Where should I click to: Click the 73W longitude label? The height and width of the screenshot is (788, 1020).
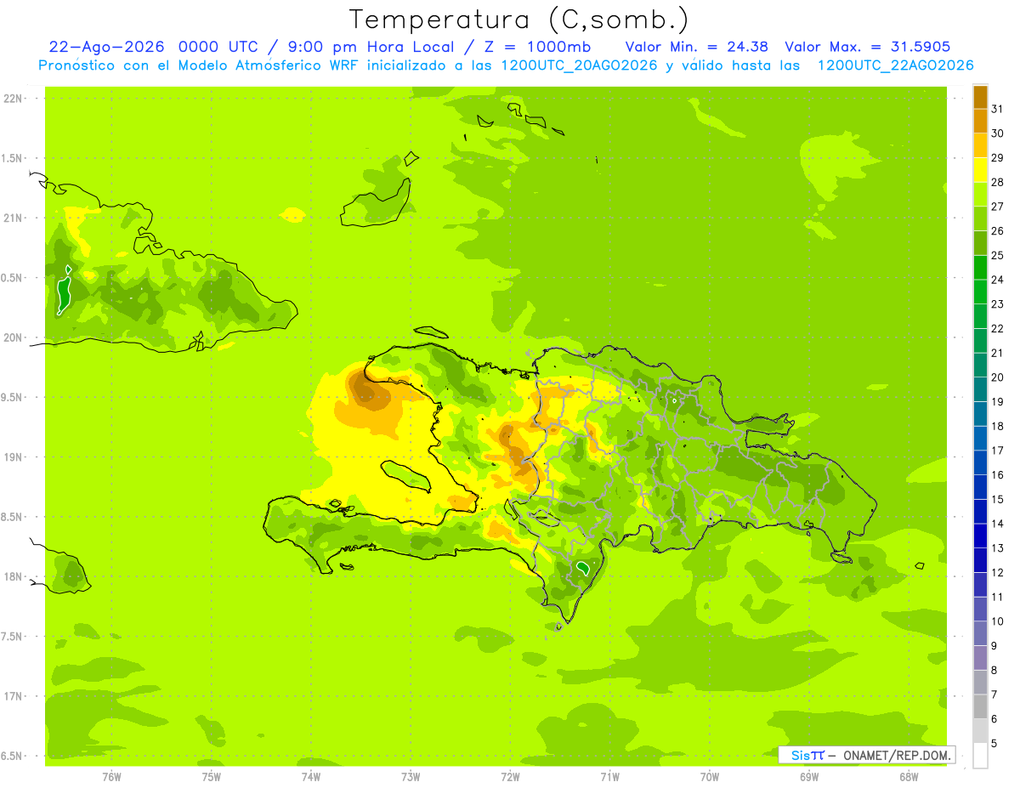(x=411, y=776)
